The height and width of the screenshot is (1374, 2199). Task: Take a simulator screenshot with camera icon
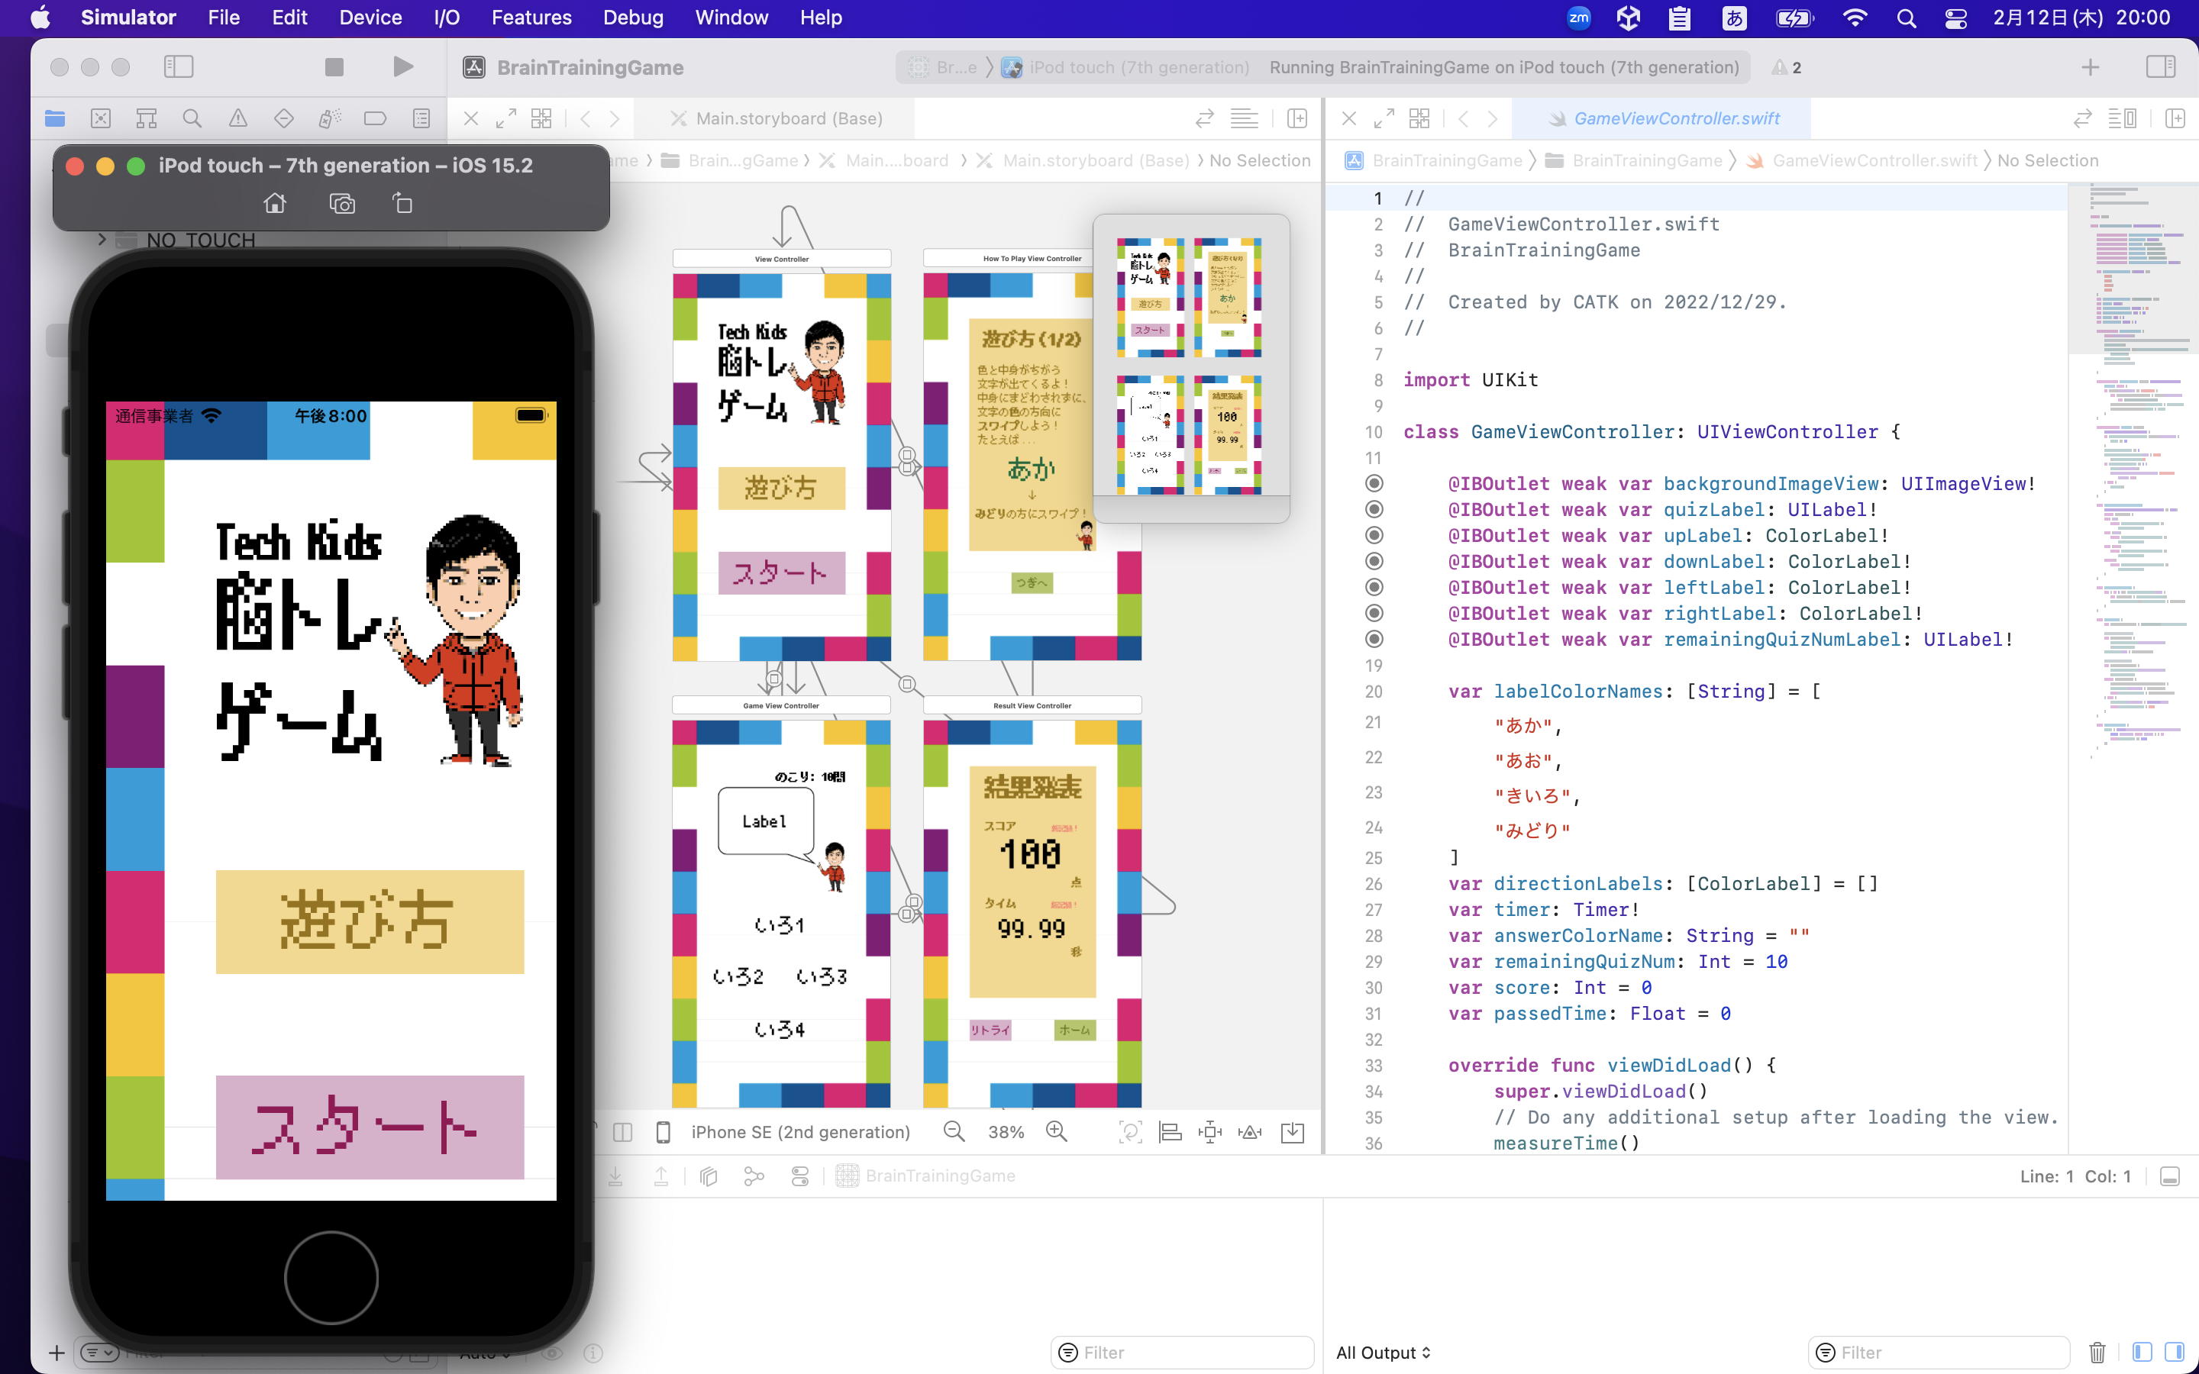[341, 204]
